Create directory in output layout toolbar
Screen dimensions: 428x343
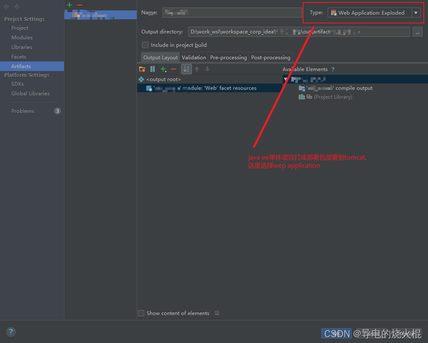[x=142, y=69]
